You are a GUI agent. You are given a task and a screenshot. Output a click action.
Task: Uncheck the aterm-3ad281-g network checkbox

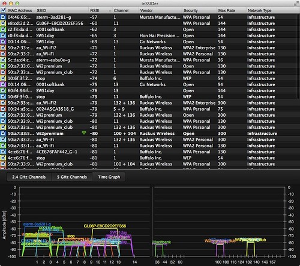click(x=3, y=17)
